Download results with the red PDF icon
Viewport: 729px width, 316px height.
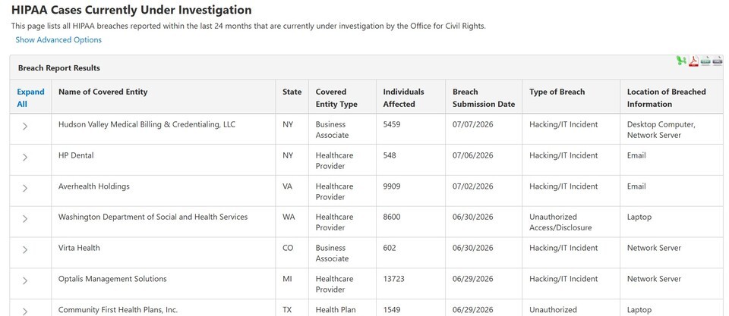[693, 61]
